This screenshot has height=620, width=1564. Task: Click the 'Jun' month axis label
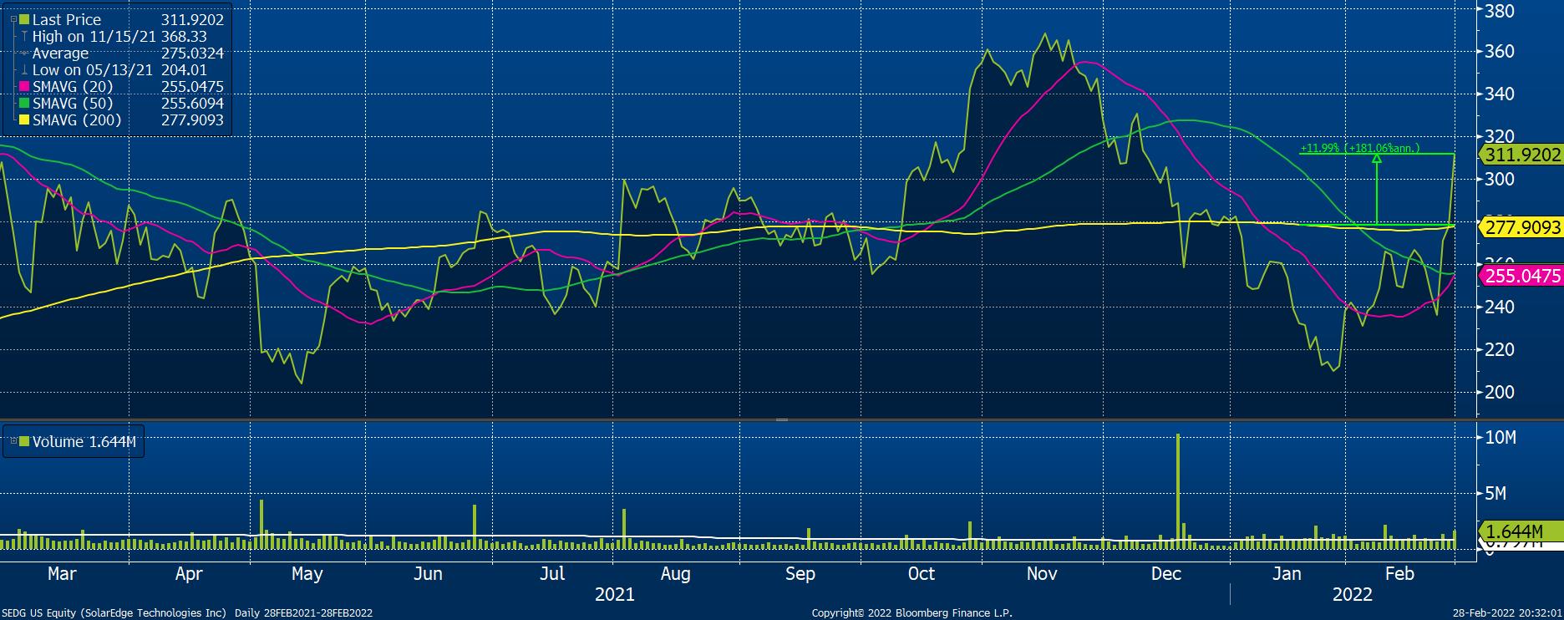pyautogui.click(x=429, y=573)
